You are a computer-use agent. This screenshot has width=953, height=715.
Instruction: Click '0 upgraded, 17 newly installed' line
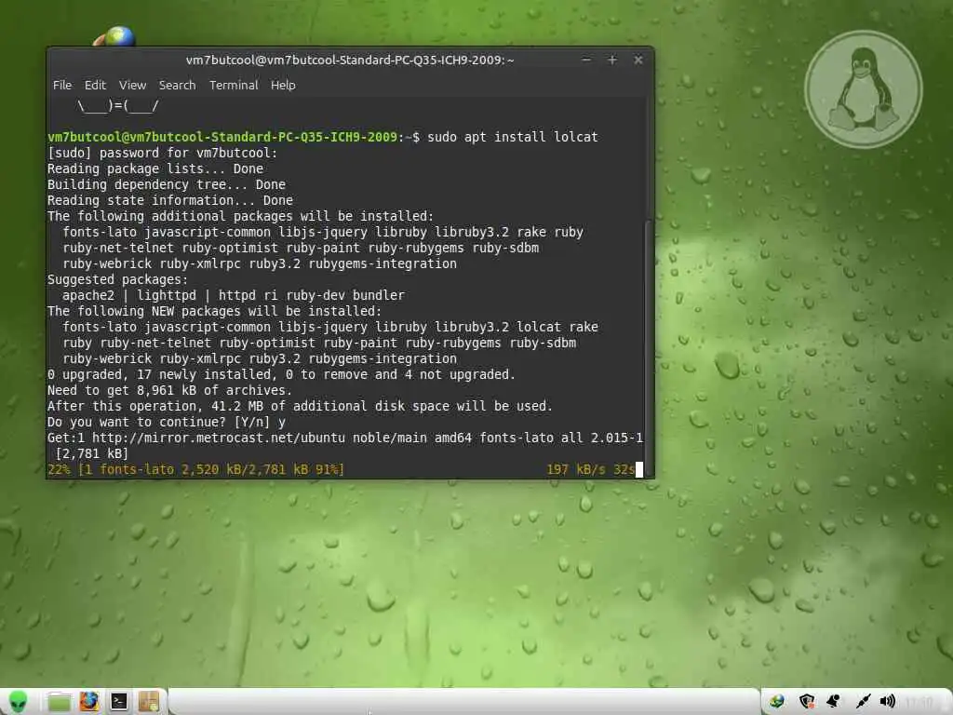click(281, 374)
